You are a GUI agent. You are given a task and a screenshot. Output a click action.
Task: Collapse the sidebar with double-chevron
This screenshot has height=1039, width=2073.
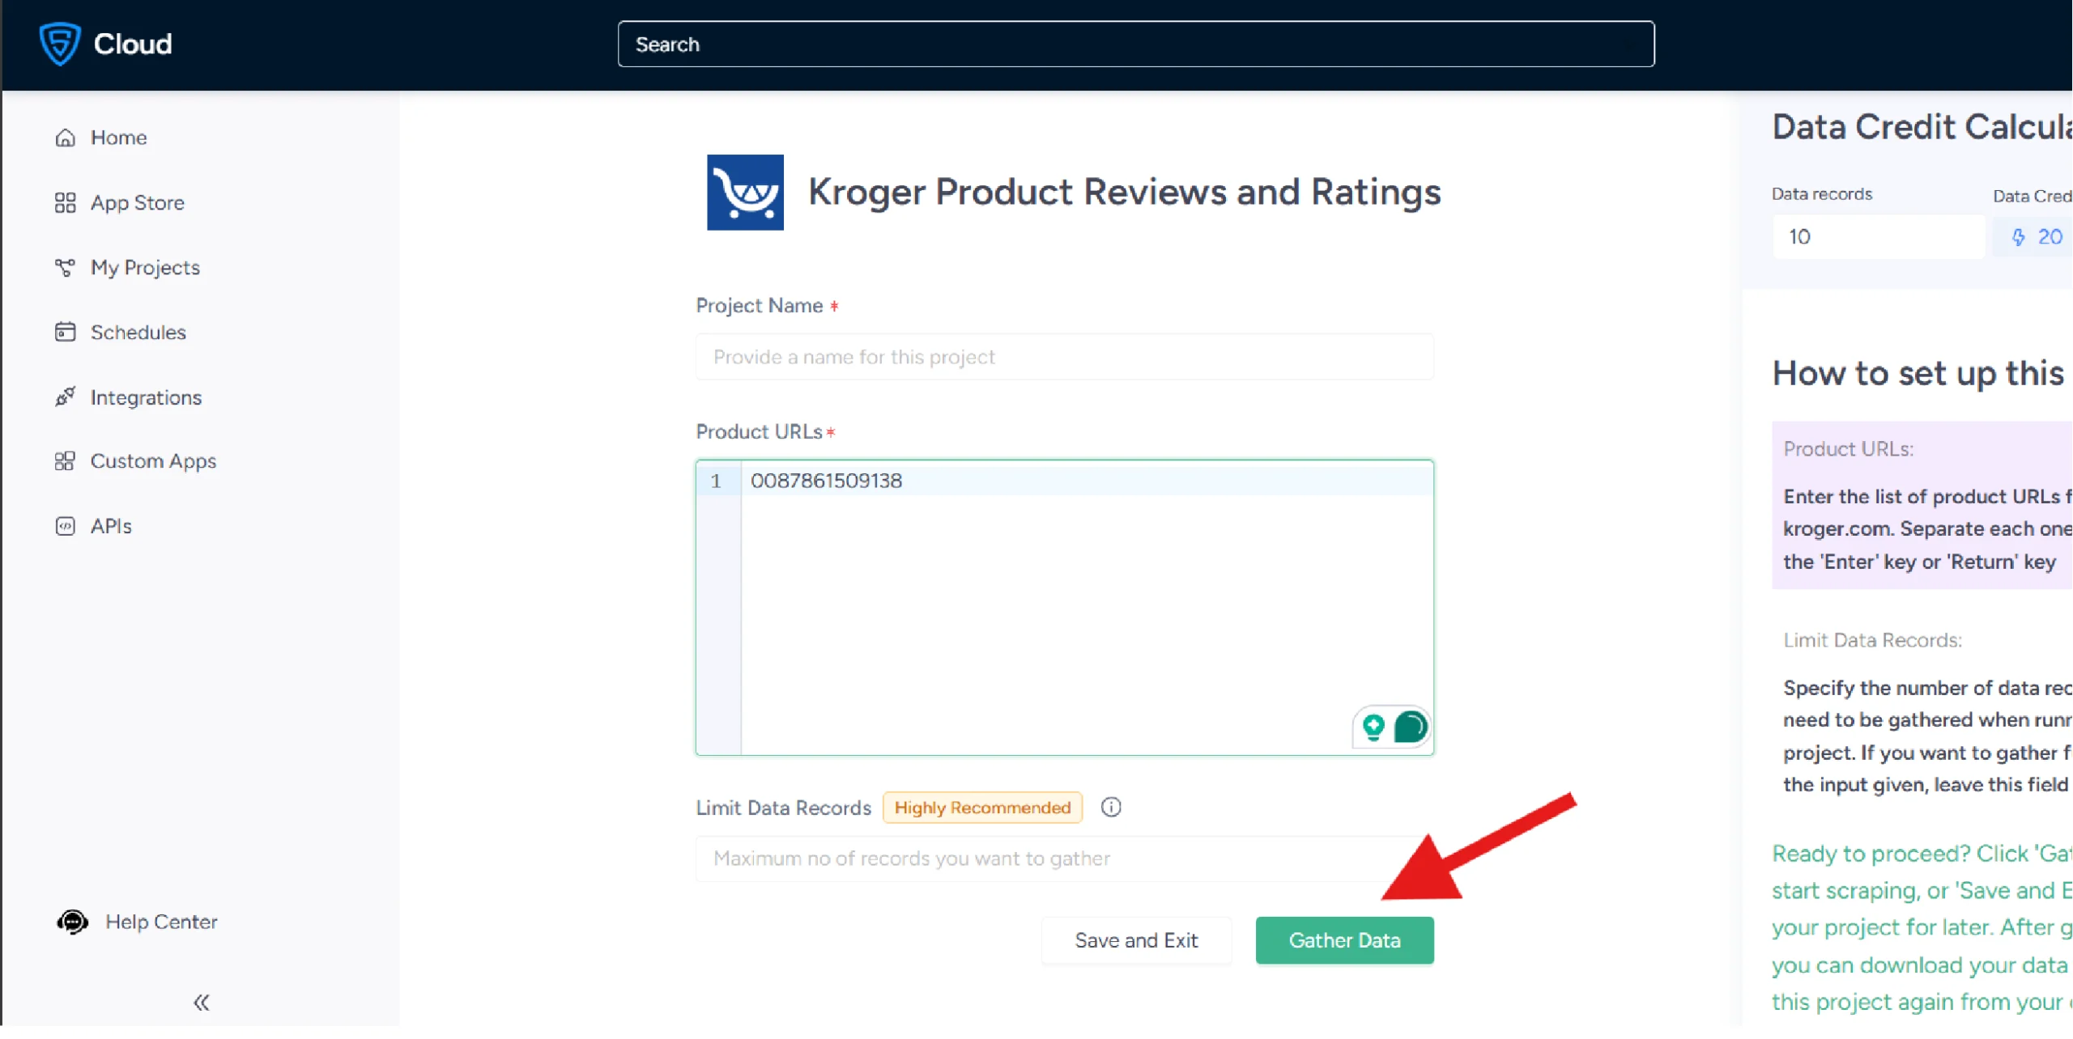pyautogui.click(x=202, y=1003)
